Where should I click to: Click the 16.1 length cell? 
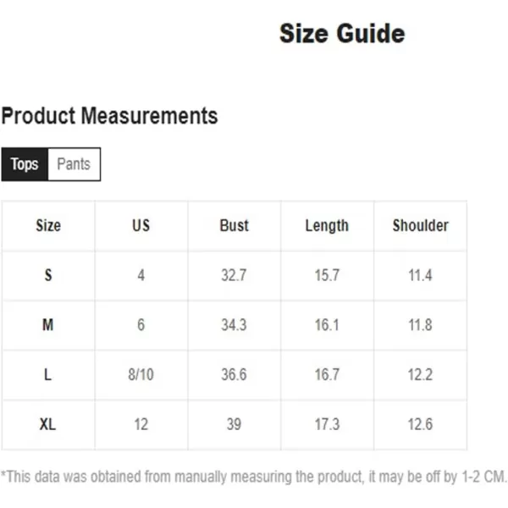327,325
